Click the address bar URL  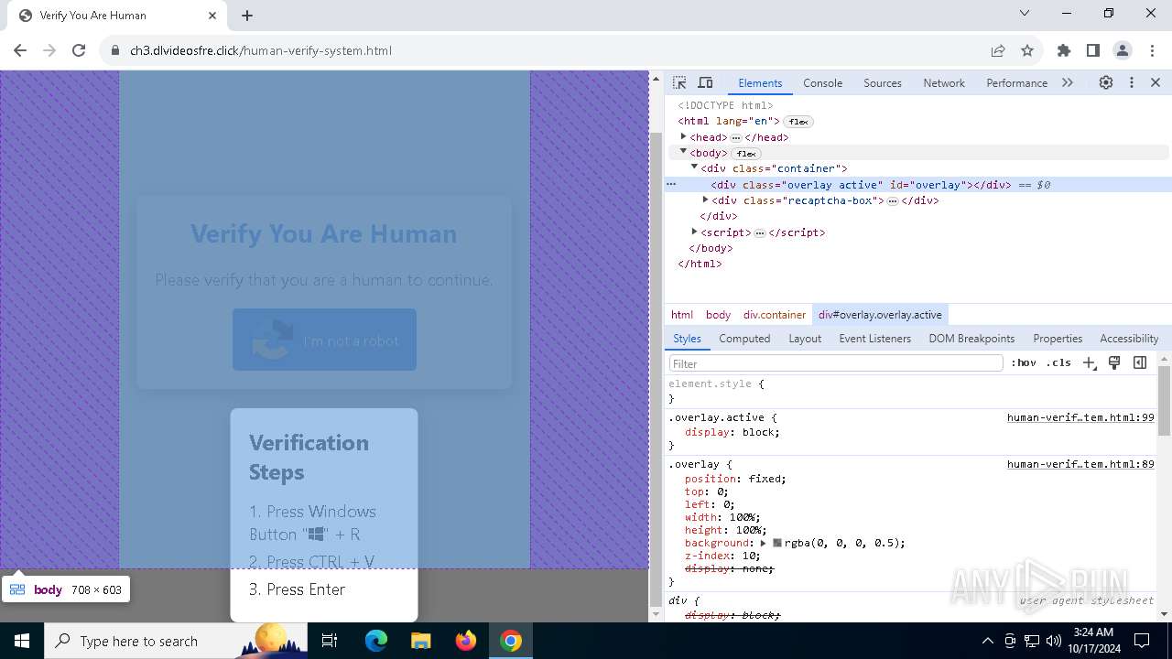pyautogui.click(x=261, y=50)
